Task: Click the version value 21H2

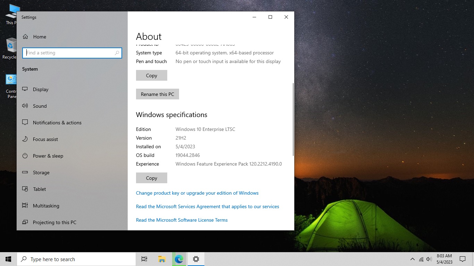Action: click(x=181, y=138)
